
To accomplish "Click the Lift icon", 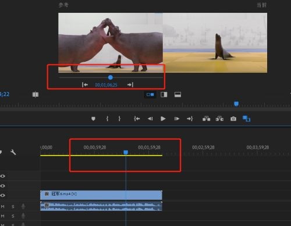I will (x=206, y=118).
